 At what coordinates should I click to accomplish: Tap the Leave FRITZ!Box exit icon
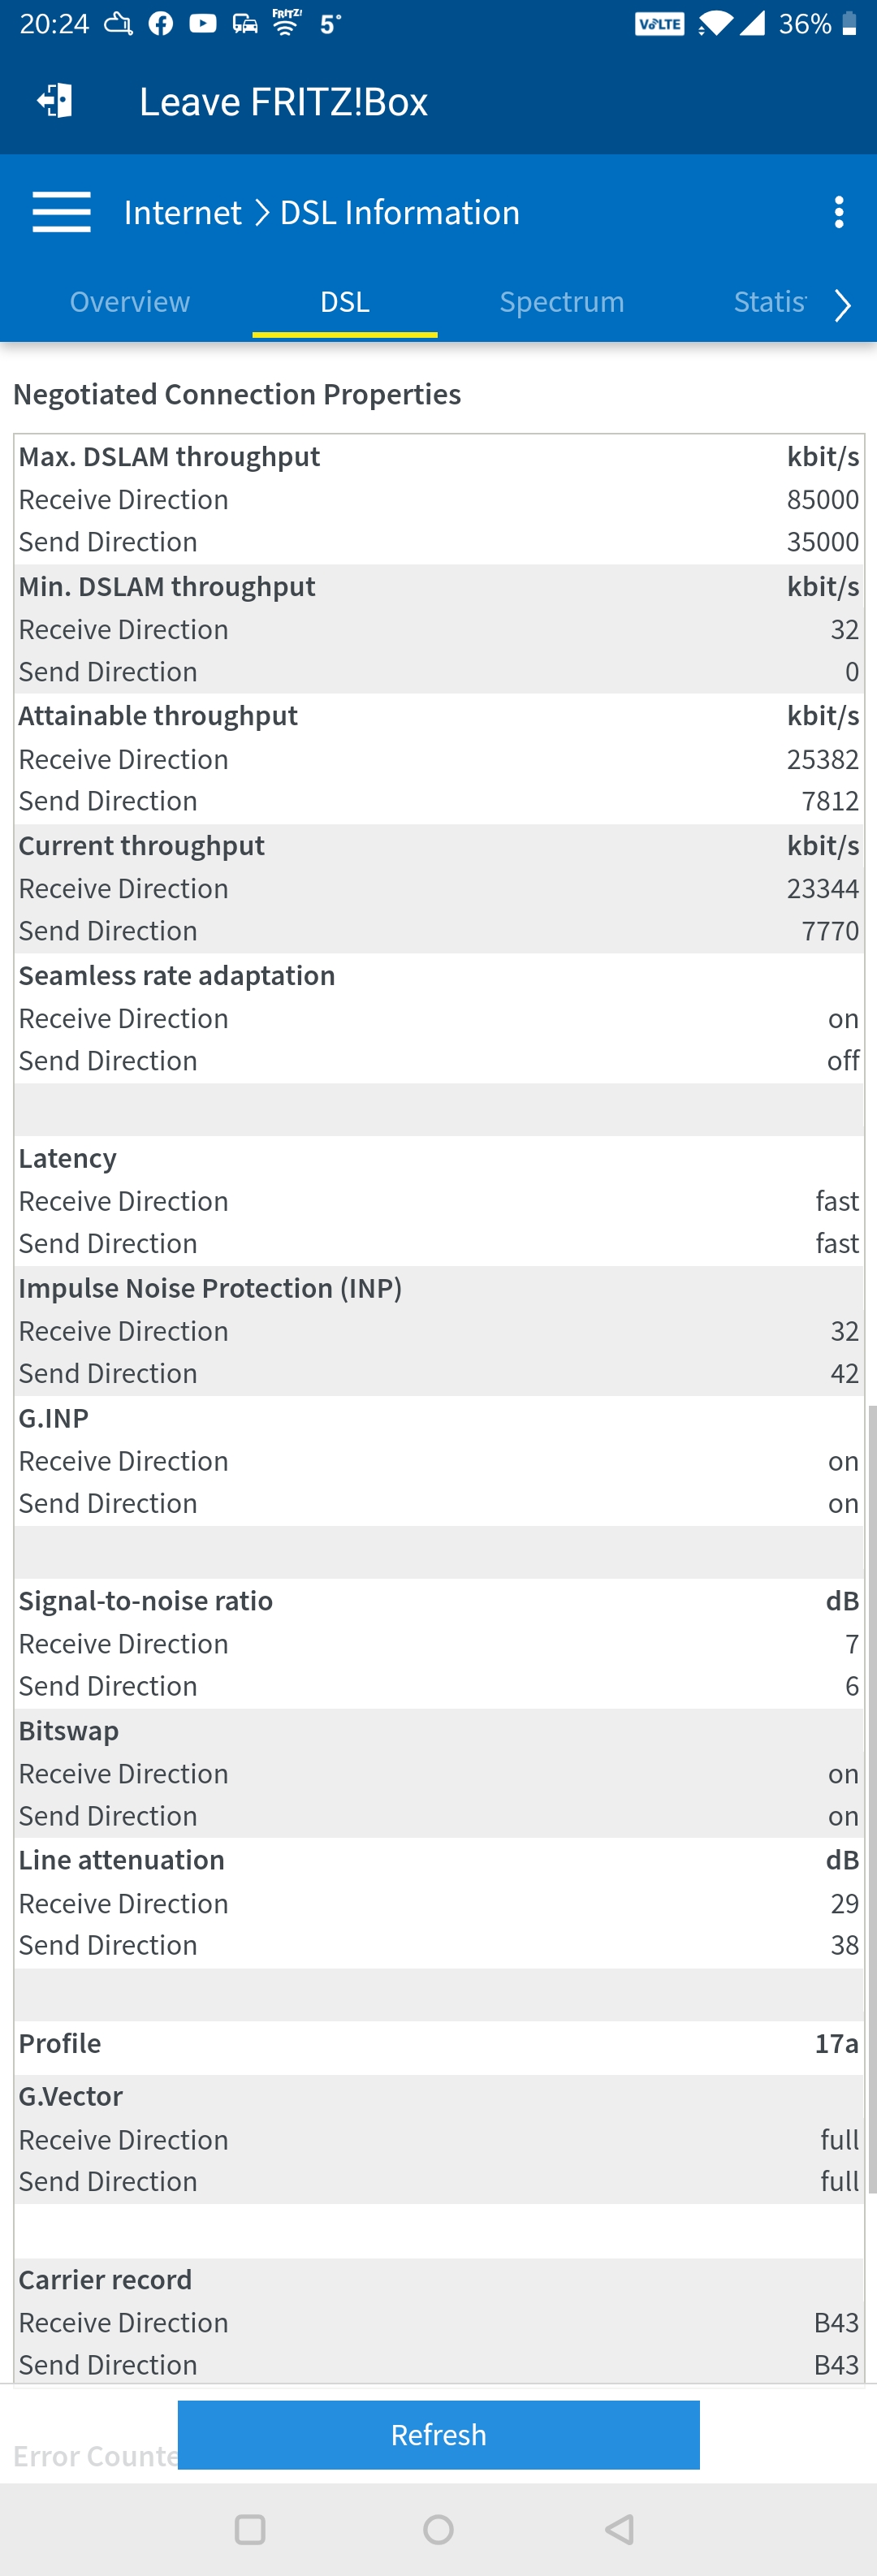pos(55,100)
